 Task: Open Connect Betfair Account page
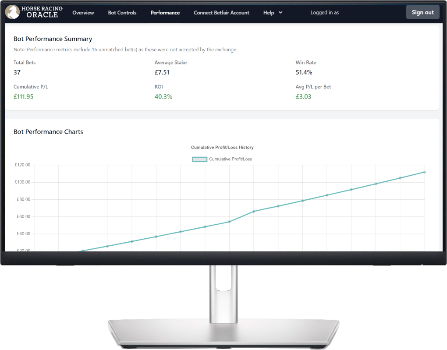(x=221, y=13)
